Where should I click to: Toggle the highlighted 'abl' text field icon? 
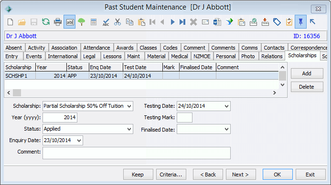pos(69,22)
